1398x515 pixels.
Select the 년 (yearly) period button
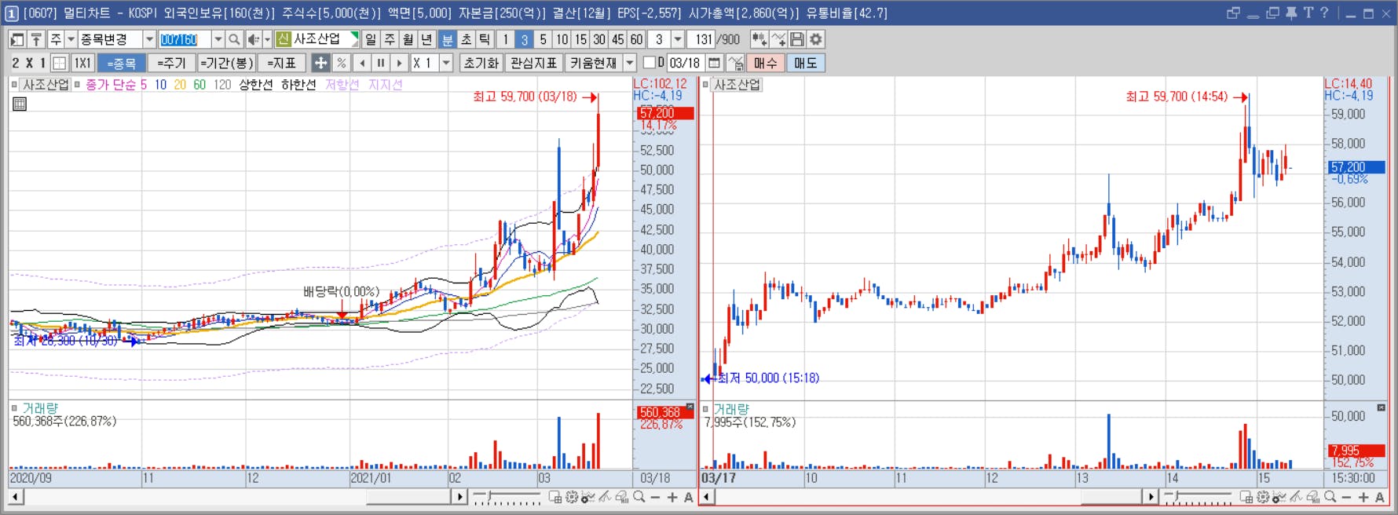coord(427,39)
